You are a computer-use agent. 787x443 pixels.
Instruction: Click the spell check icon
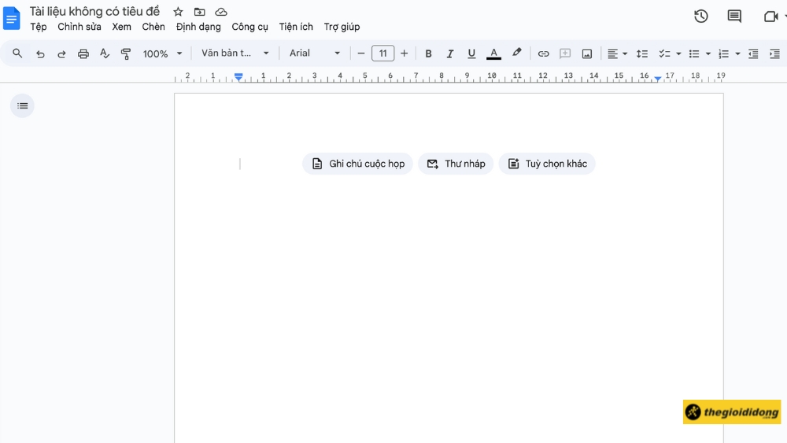105,54
